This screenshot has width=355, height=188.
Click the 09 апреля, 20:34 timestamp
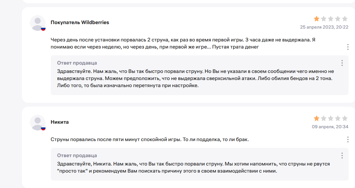coord(330,127)
